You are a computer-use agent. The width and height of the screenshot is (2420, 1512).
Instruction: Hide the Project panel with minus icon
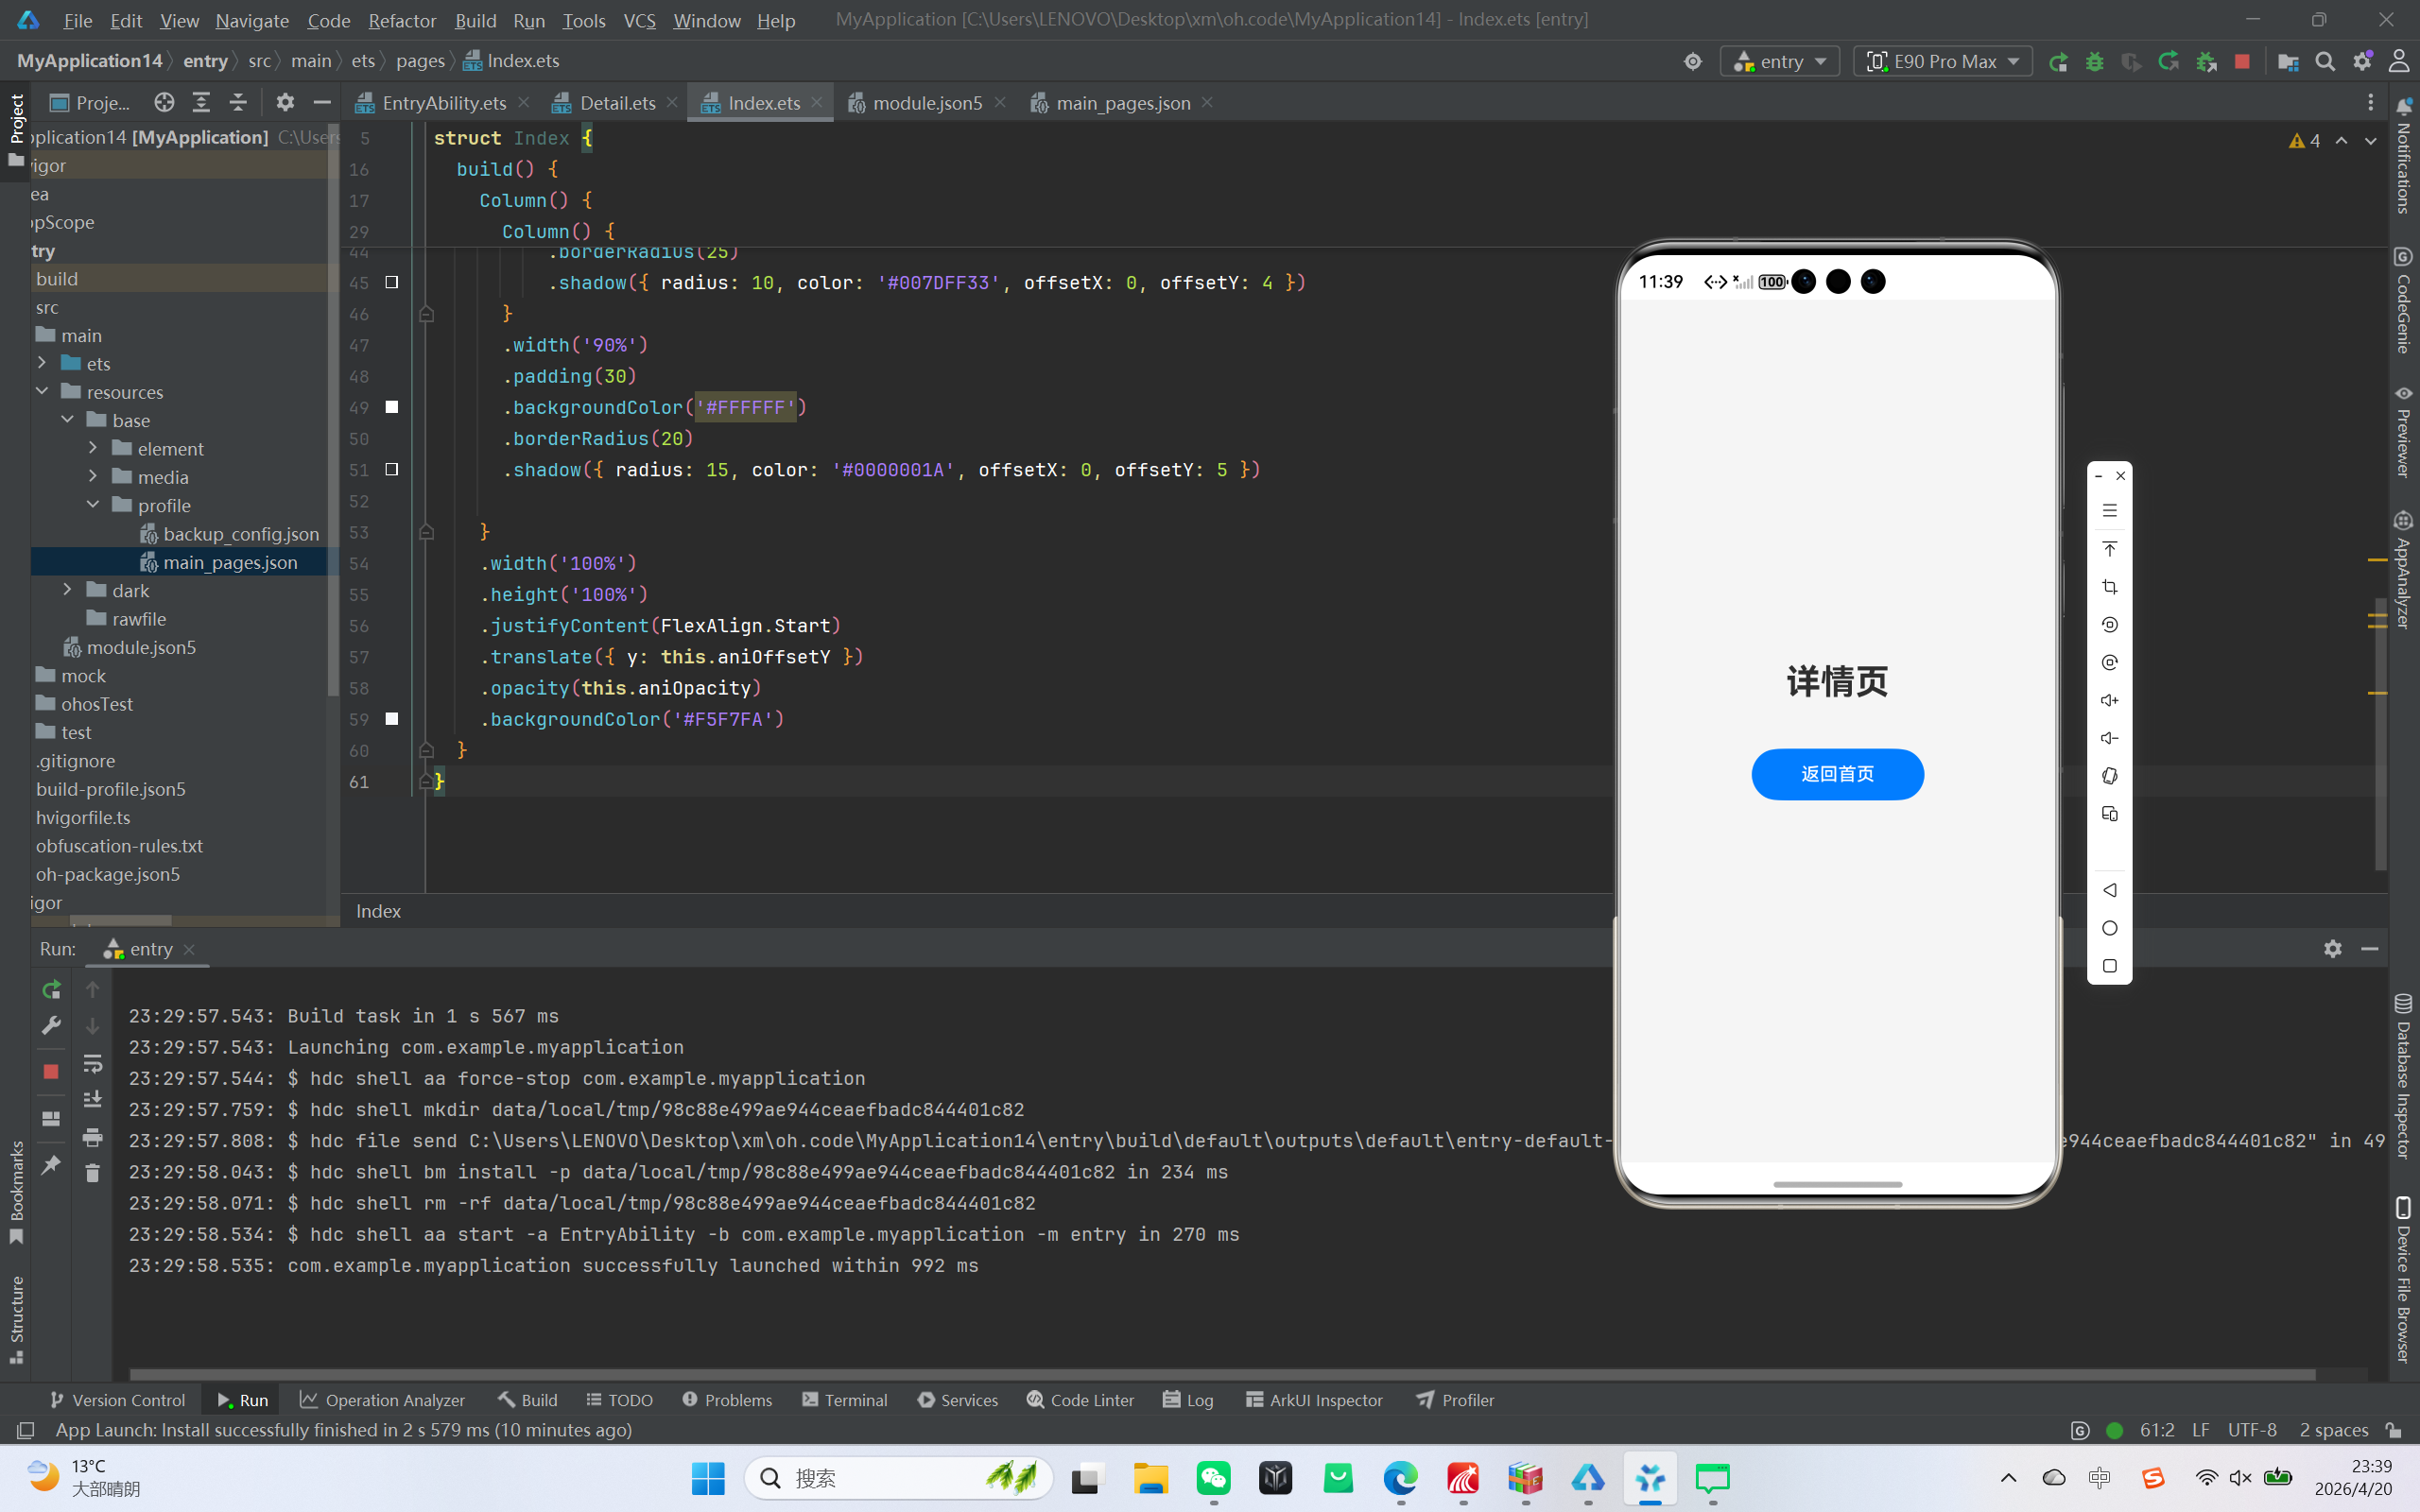tap(322, 102)
